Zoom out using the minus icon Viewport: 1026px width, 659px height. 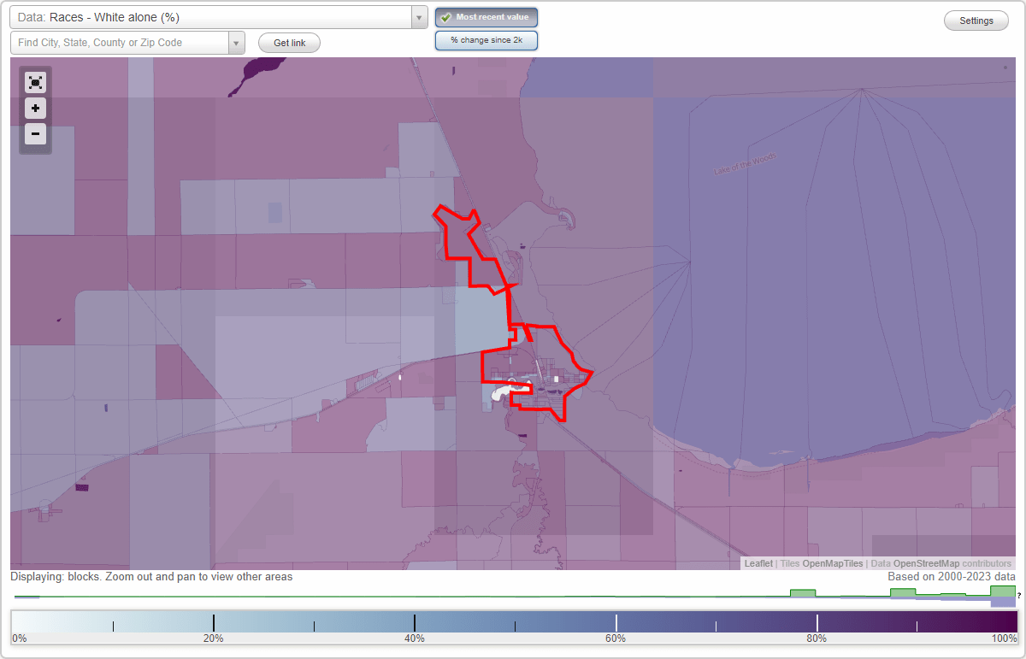(x=35, y=134)
